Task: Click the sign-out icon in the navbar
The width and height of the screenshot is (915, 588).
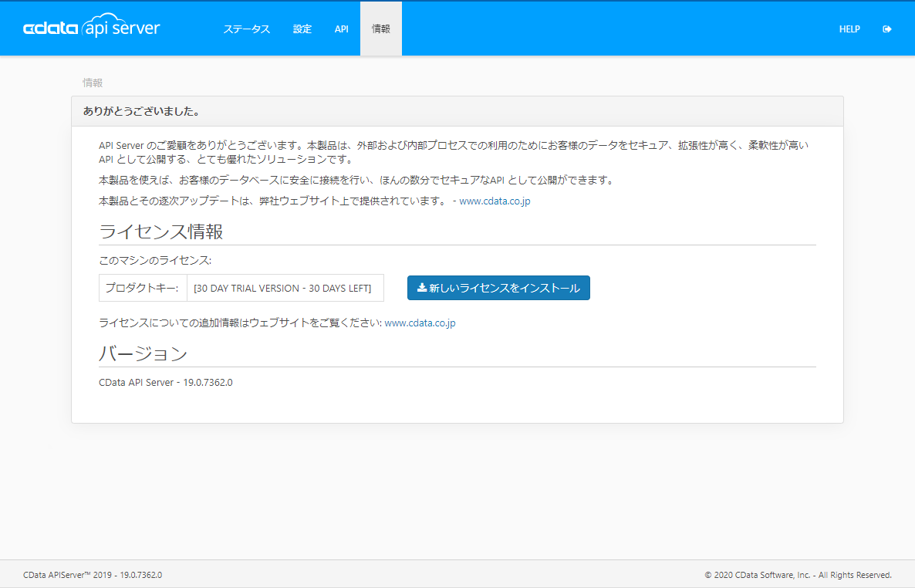Action: 886,29
